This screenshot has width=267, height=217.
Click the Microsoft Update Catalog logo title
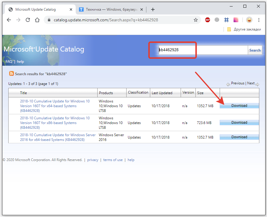44,49
